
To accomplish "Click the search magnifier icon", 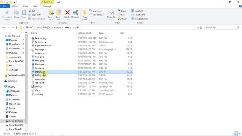I will pos(238,28).
